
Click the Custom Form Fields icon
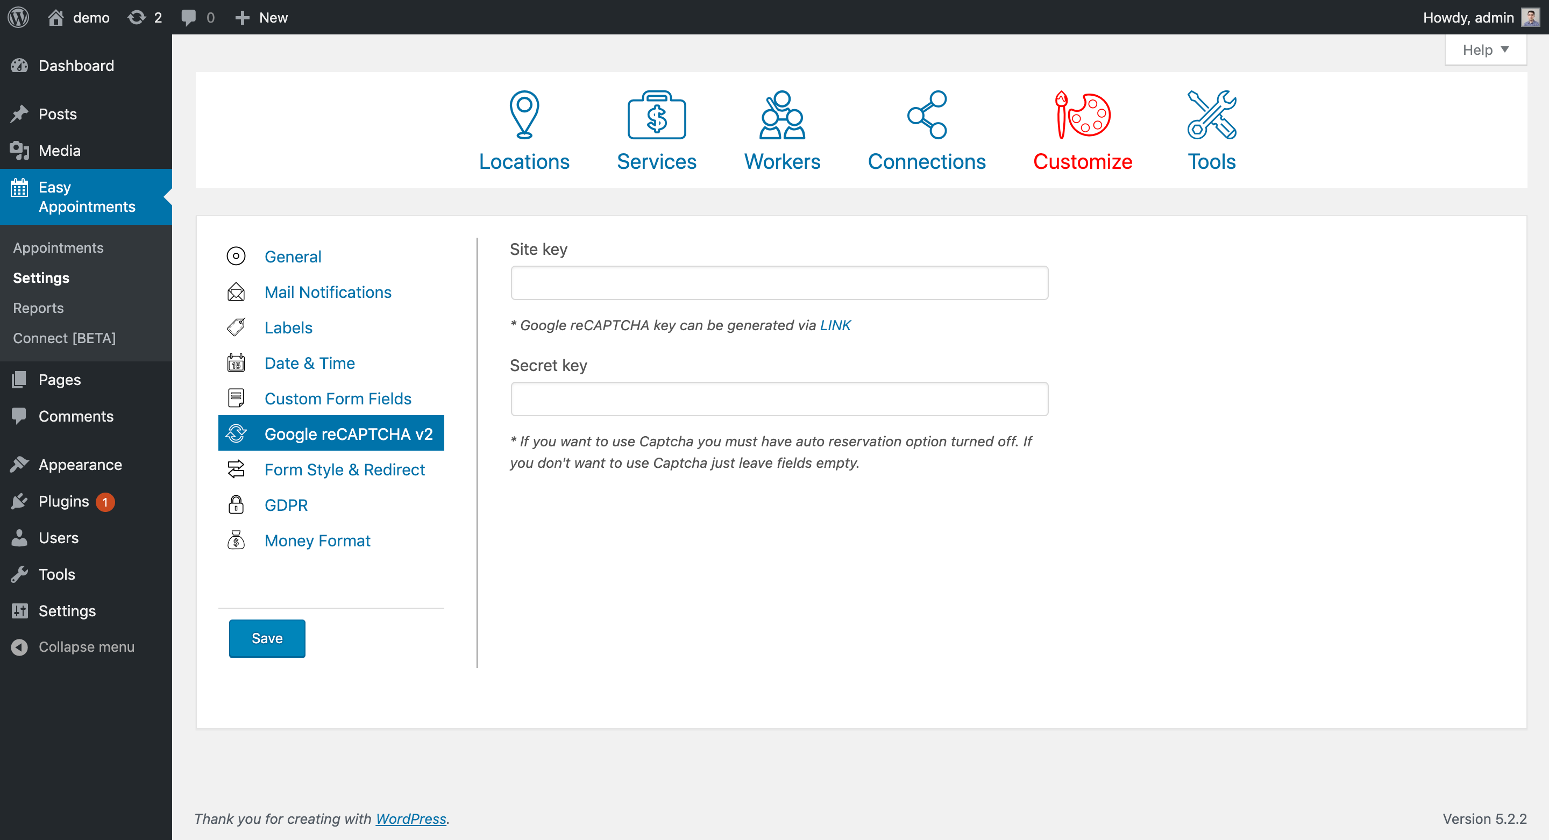(237, 398)
